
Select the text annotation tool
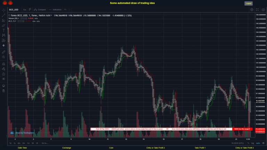(x=3, y=30)
